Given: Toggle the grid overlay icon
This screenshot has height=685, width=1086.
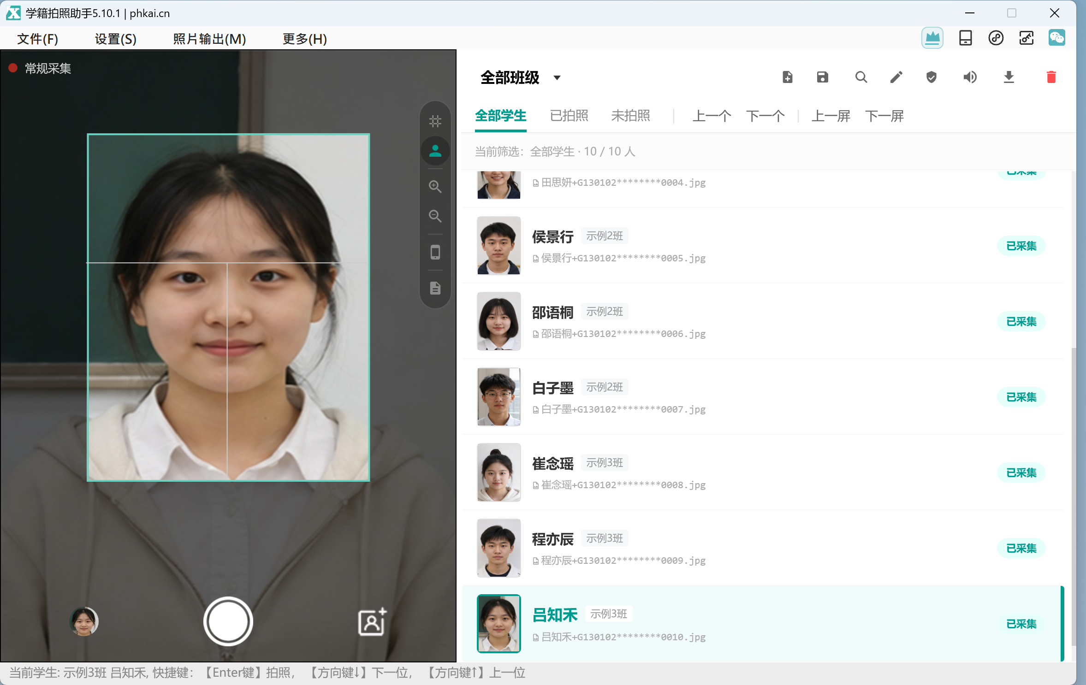Looking at the screenshot, I should (435, 121).
